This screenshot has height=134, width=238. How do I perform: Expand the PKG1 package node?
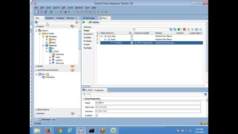[x=47, y=39]
